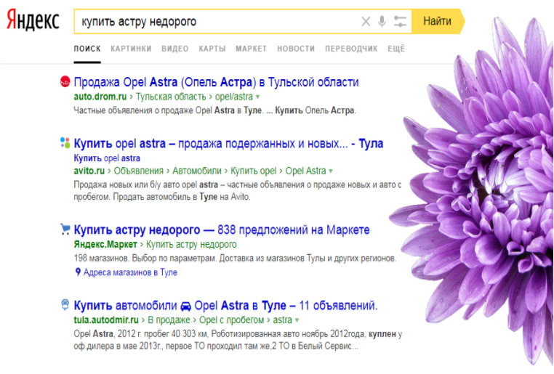
Task: Click the auto.drom.ru domain link
Action: (x=100, y=97)
